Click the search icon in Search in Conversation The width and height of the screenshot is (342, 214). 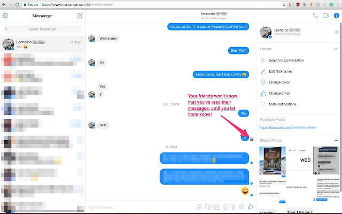(x=263, y=60)
